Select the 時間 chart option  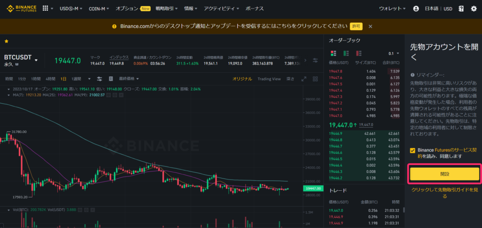[9, 79]
